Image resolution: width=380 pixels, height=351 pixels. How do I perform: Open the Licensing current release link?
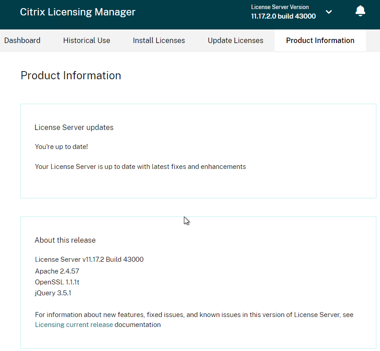(74, 325)
